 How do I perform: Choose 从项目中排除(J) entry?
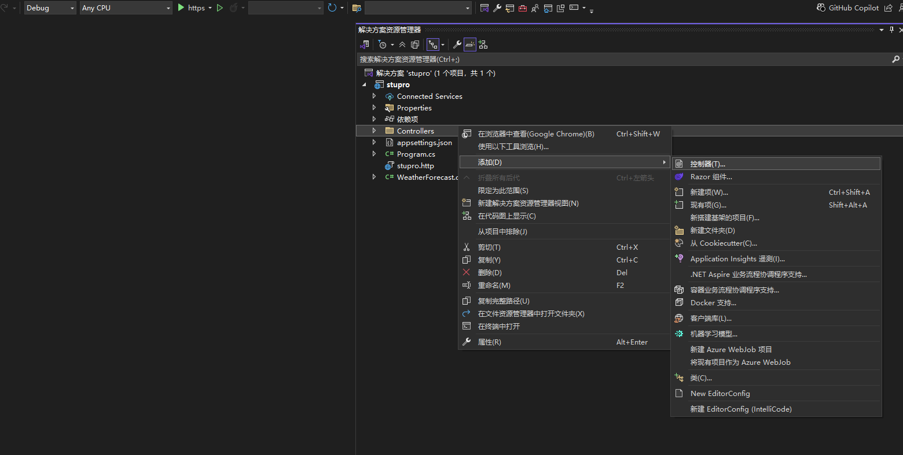pos(564,232)
